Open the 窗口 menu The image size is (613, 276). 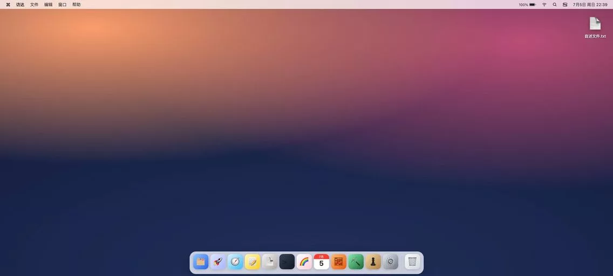62,5
